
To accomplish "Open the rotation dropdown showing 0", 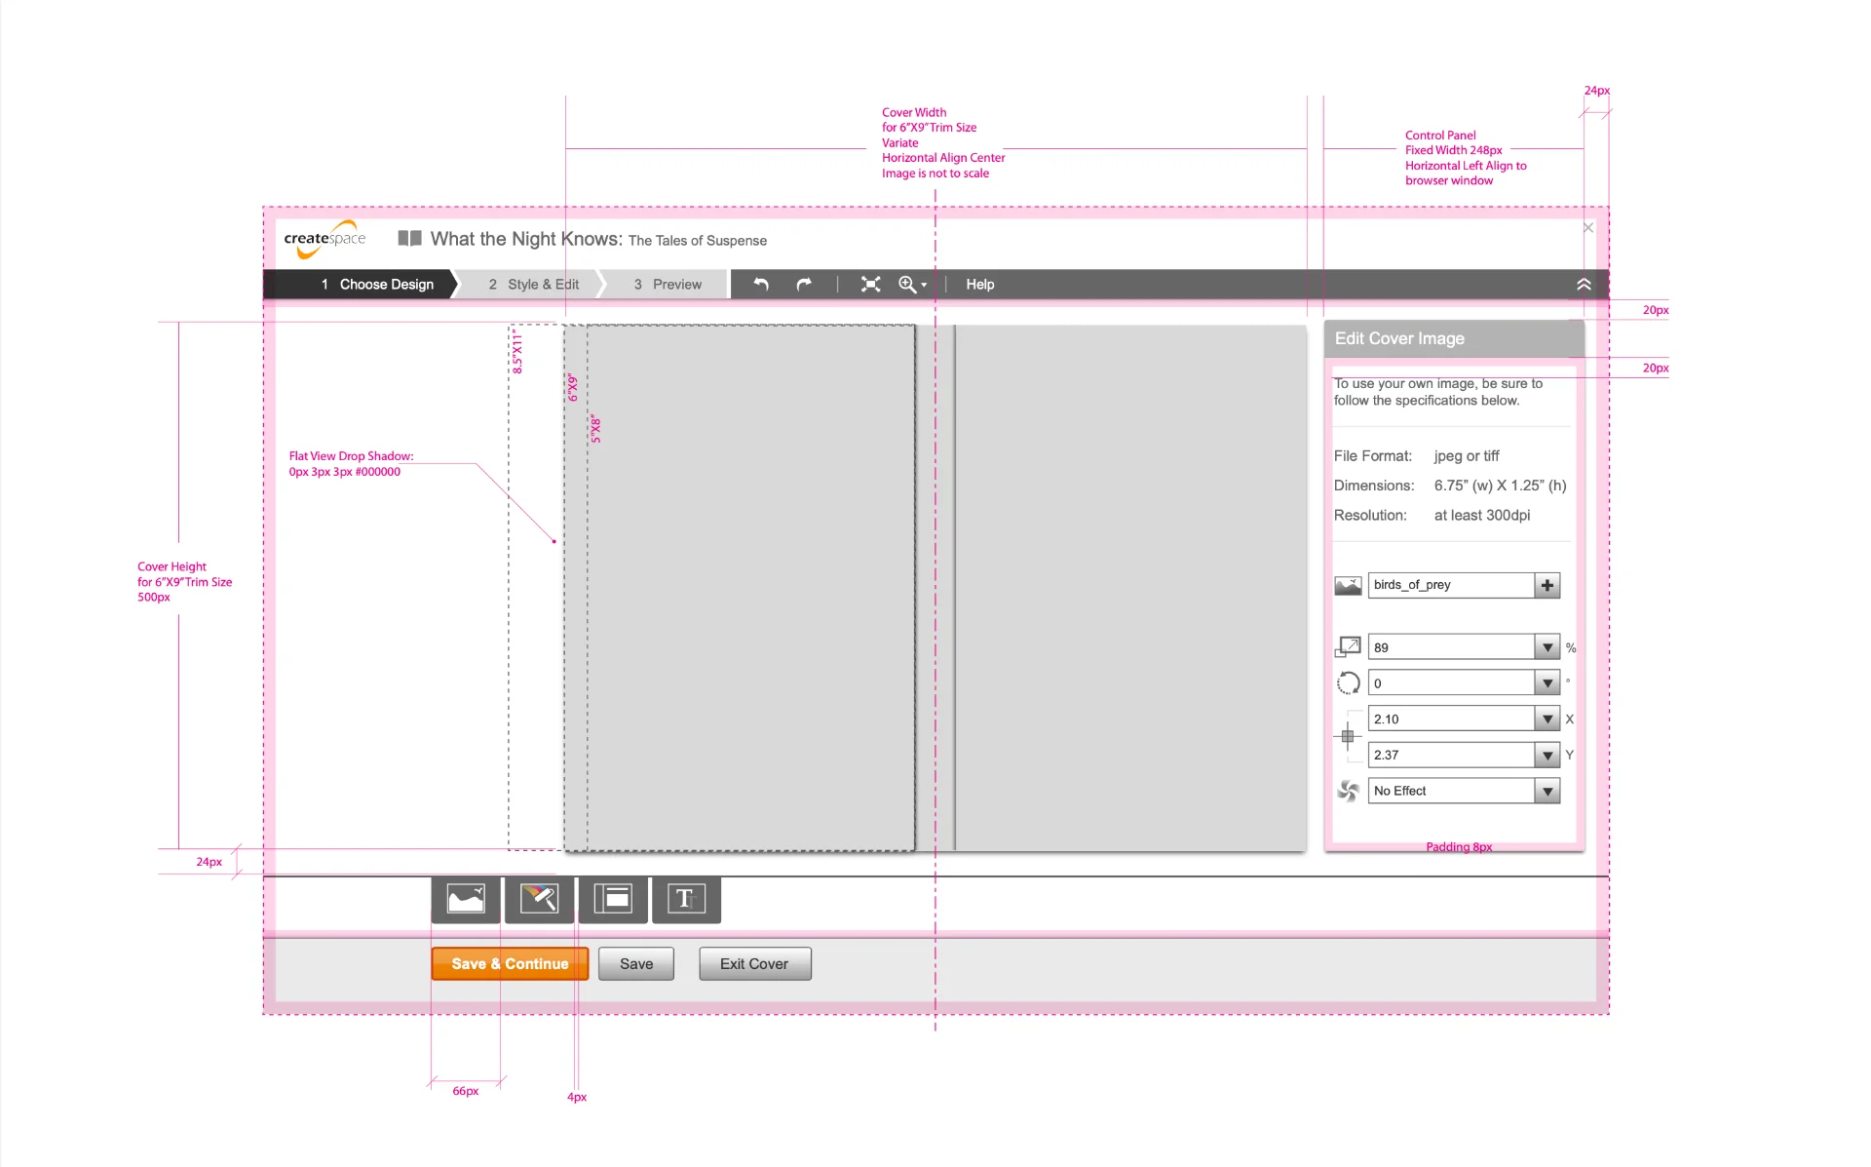I will pos(1546,683).
